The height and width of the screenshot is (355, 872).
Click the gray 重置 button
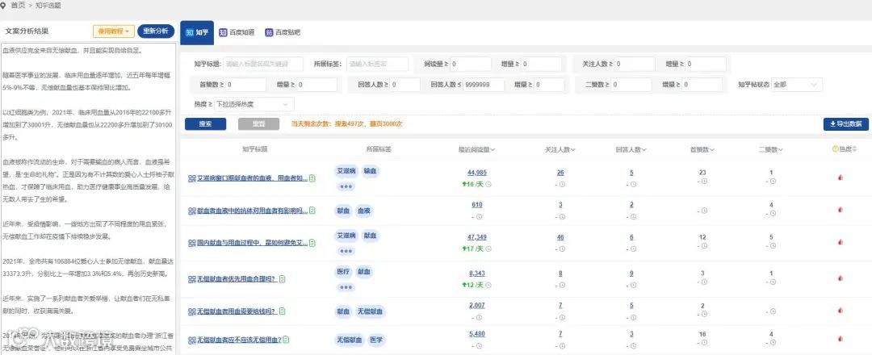tap(258, 124)
